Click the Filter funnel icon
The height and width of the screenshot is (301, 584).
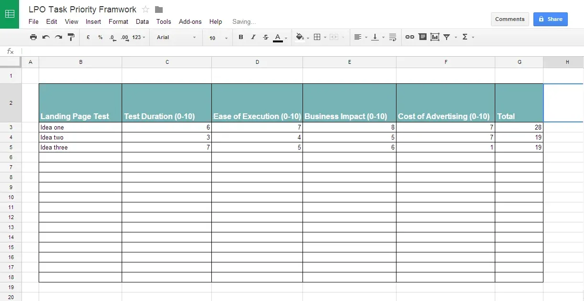[x=447, y=37]
